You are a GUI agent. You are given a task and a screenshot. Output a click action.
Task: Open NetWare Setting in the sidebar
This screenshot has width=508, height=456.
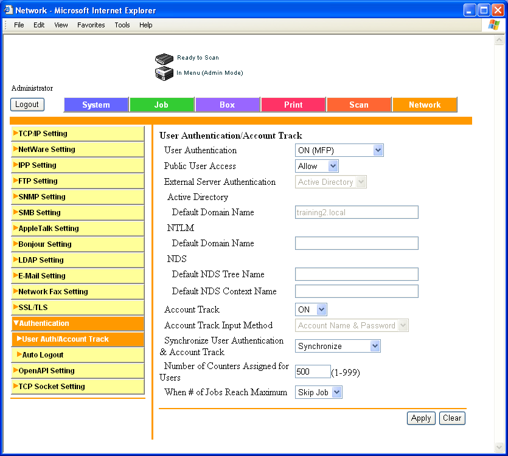[78, 150]
